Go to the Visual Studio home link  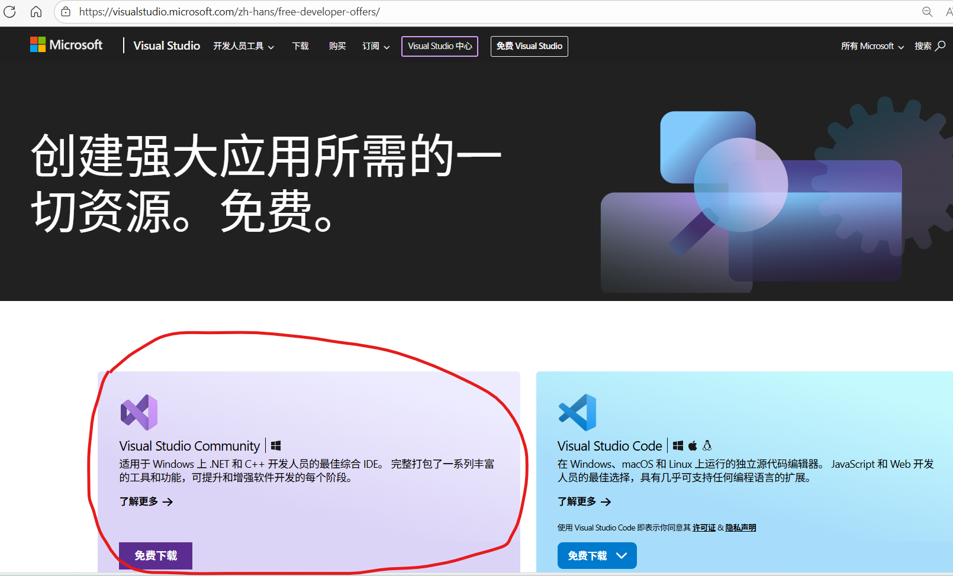(167, 46)
